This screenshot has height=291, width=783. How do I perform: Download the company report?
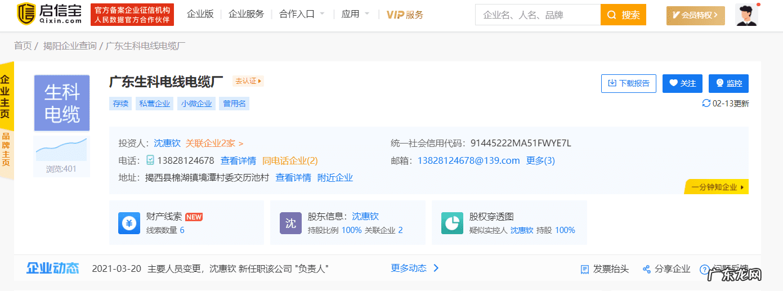pos(629,83)
